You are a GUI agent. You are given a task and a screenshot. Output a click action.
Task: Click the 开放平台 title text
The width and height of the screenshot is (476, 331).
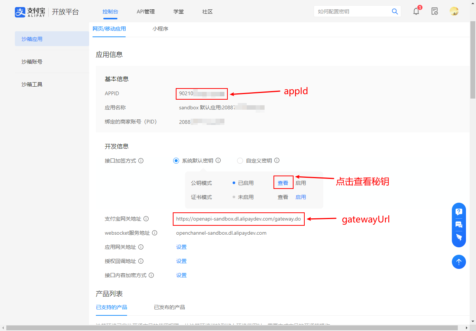(65, 12)
